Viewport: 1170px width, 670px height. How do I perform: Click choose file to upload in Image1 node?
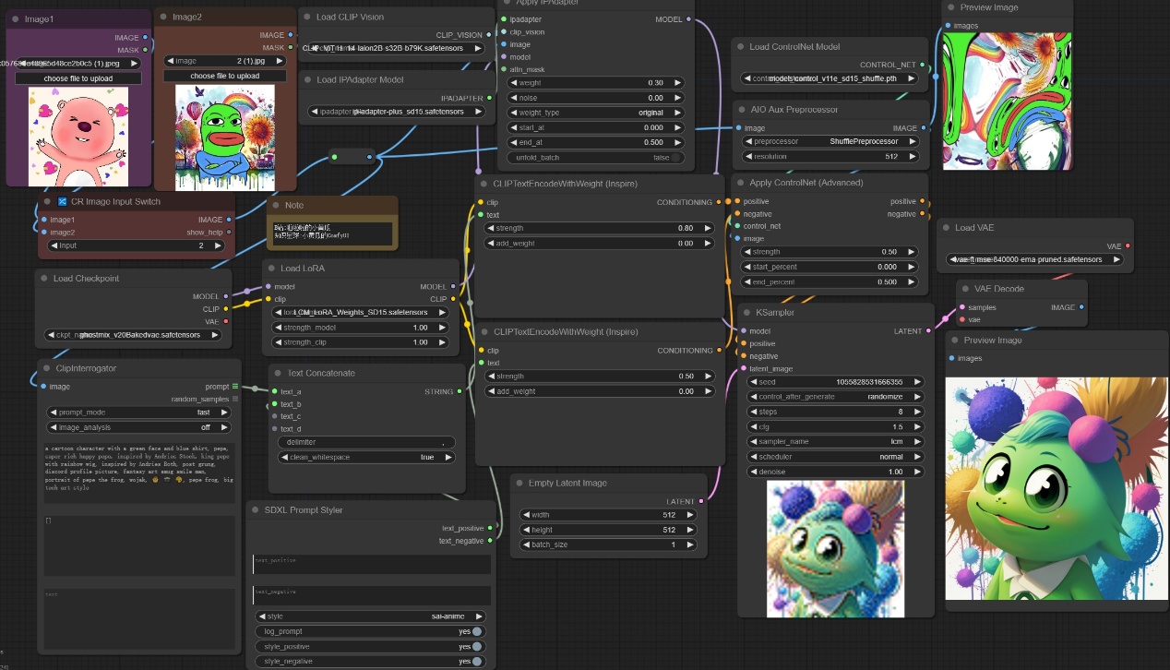(78, 78)
